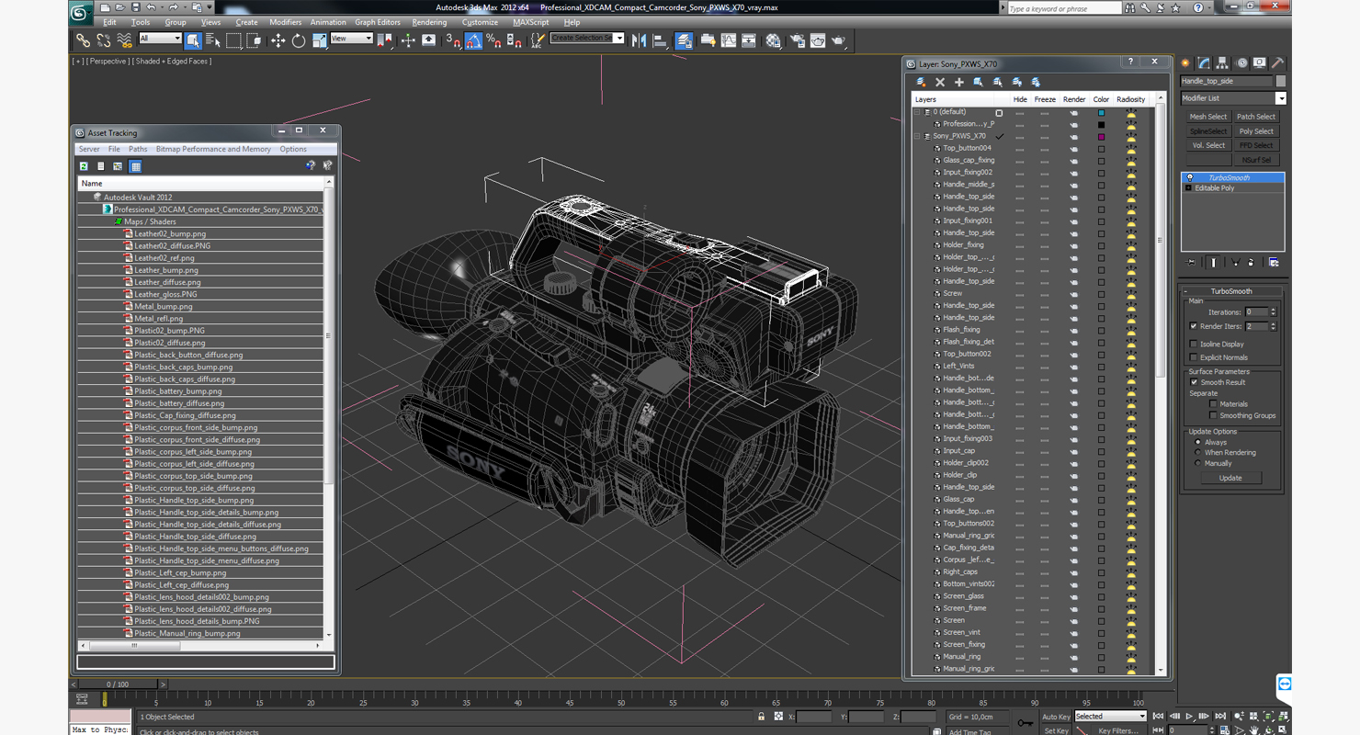Select Manually update option
The height and width of the screenshot is (735, 1360).
click(x=1197, y=464)
